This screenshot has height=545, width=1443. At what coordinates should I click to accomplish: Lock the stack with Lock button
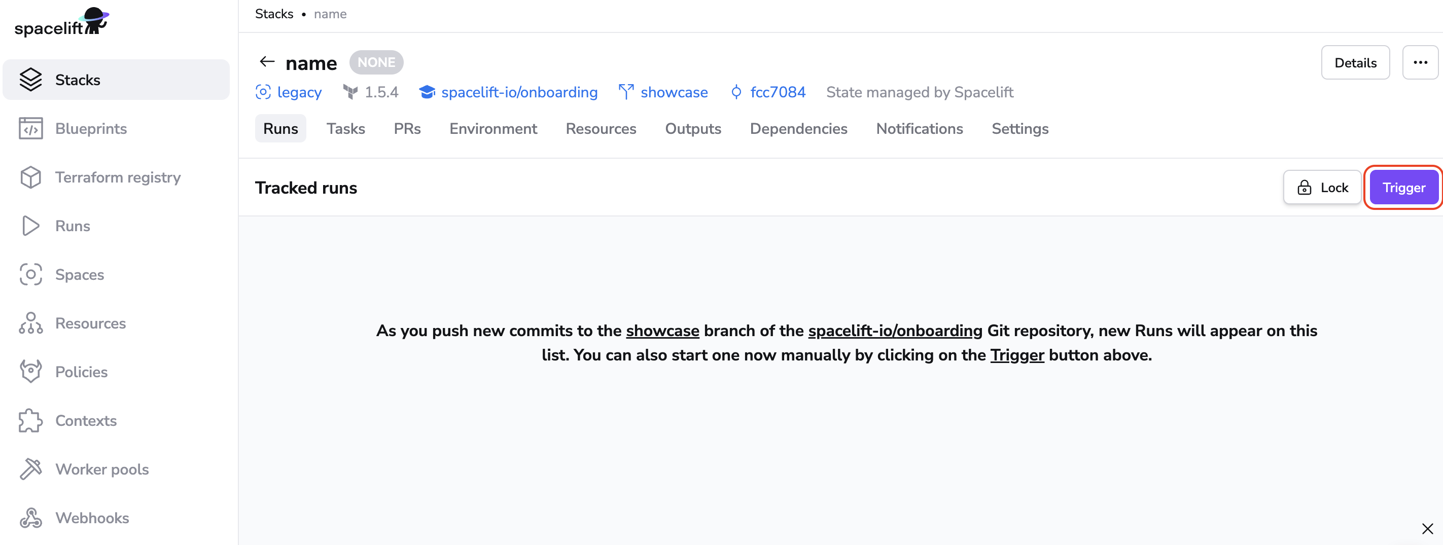click(x=1322, y=188)
